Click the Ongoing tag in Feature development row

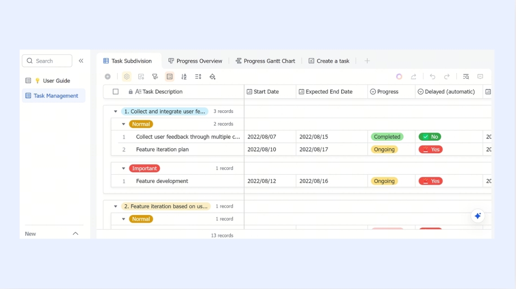point(384,181)
